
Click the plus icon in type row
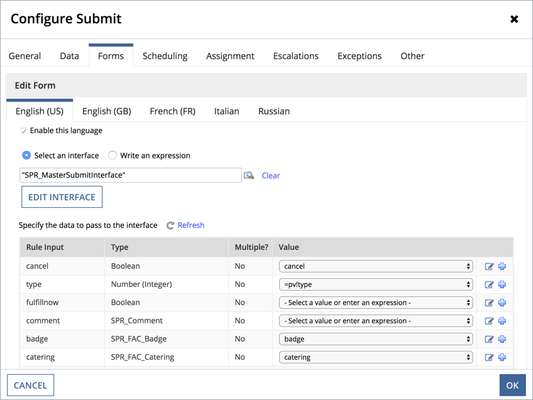[x=502, y=284]
